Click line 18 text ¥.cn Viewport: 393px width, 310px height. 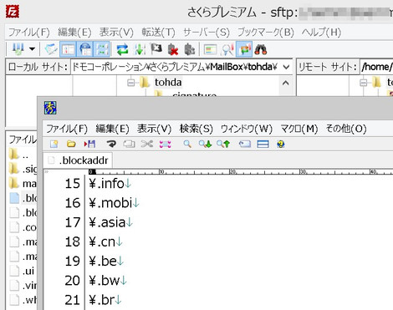(102, 241)
